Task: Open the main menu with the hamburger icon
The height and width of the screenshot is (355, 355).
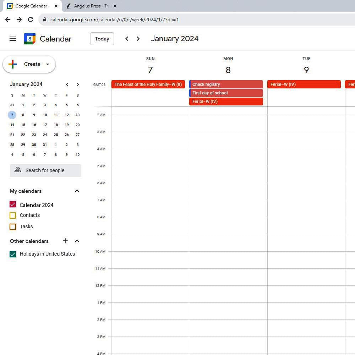Action: pos(13,39)
